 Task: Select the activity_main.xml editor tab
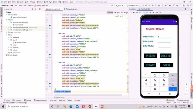54,9
